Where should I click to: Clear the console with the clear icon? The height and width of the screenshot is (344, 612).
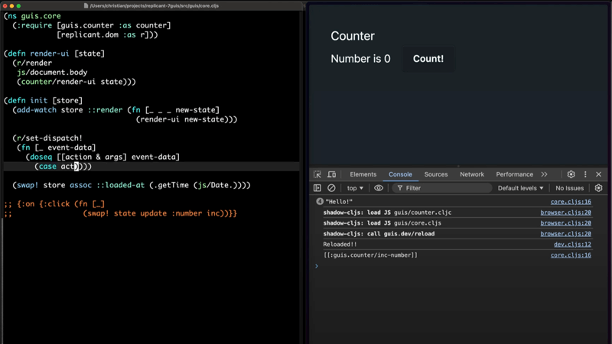[x=331, y=188]
